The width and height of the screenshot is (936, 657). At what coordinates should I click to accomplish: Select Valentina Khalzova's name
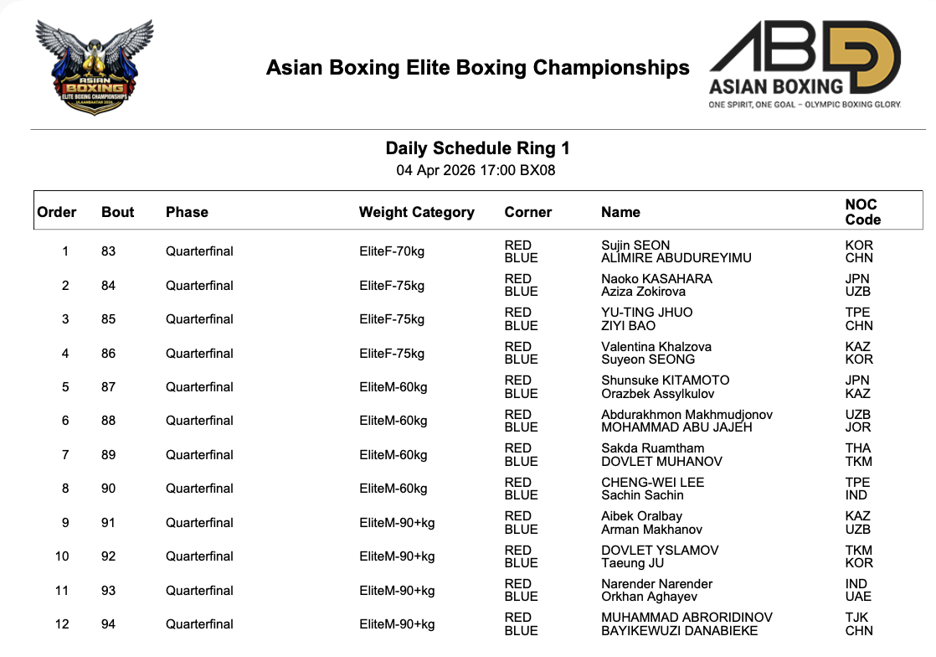tap(656, 347)
